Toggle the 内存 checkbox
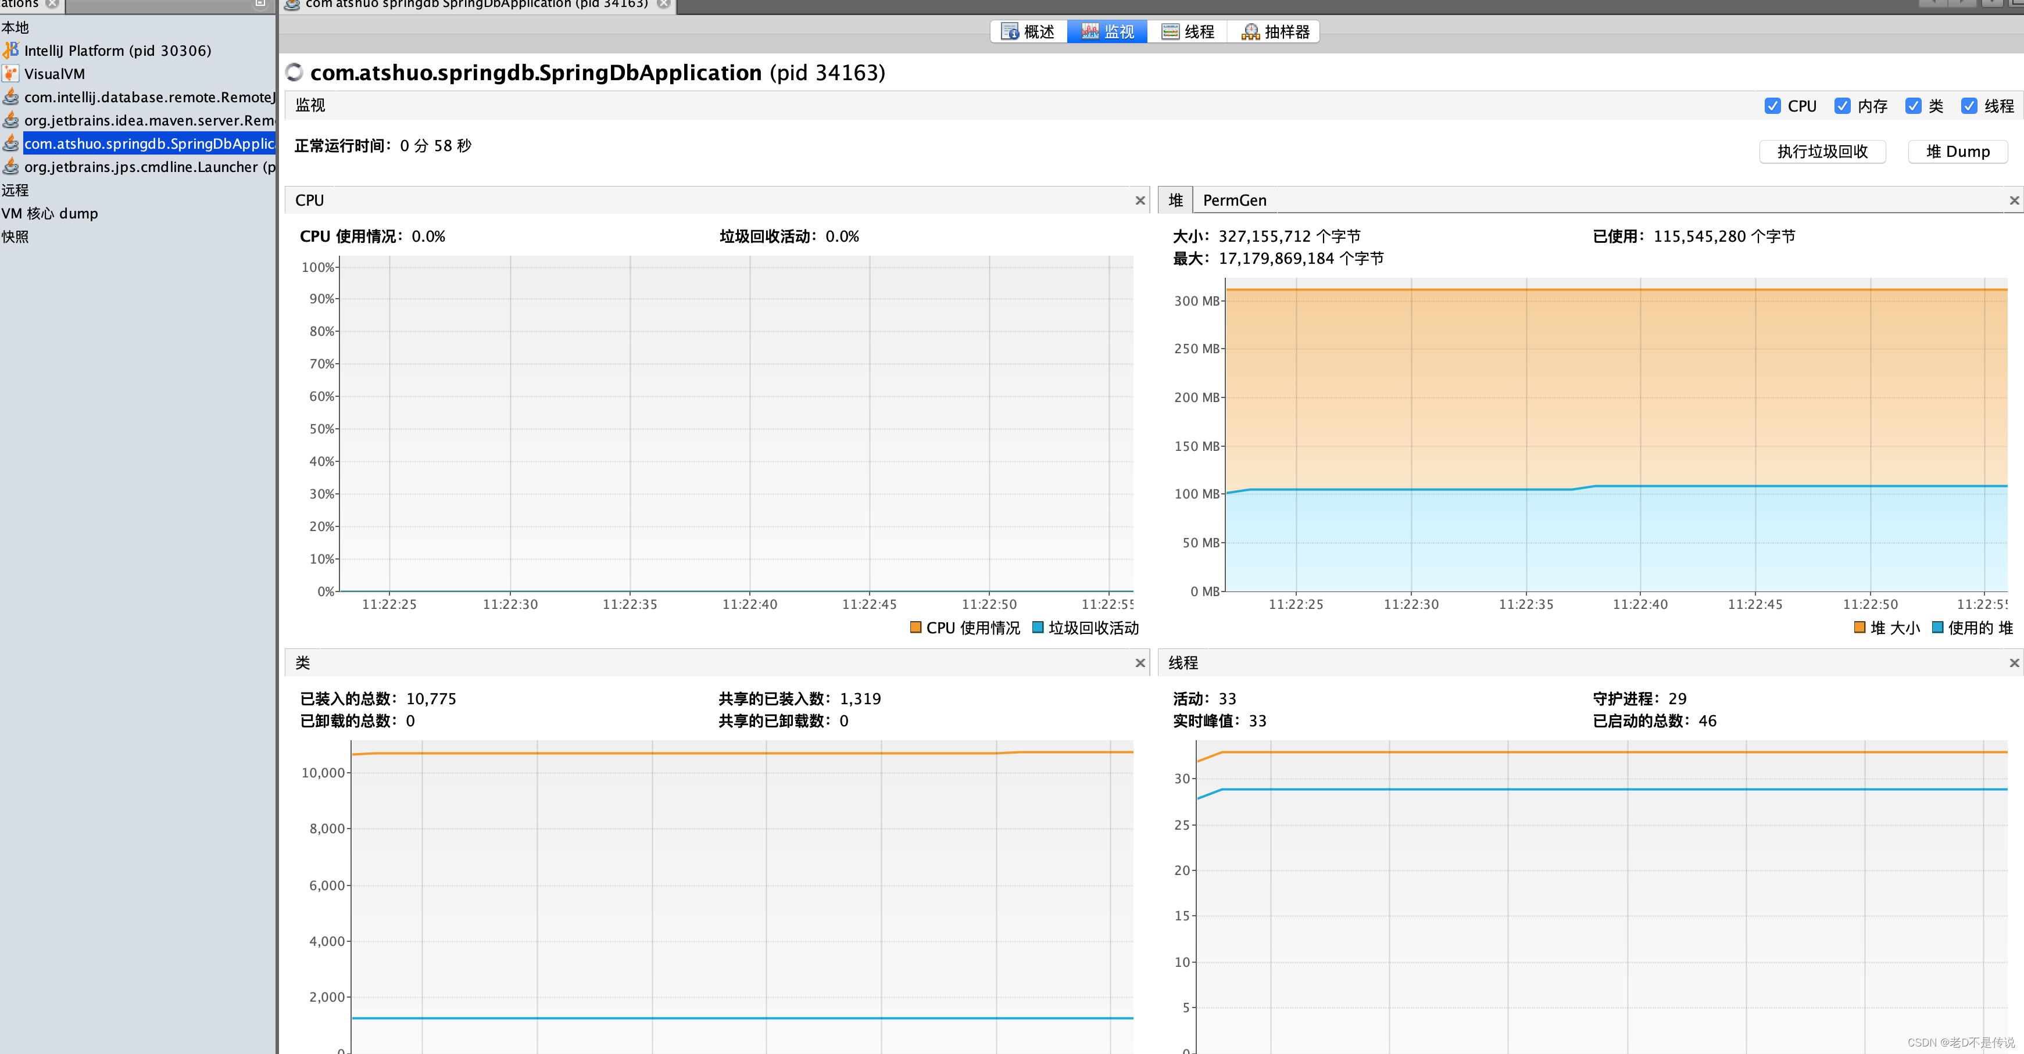Screen dimensions: 2024x1054 [x=1843, y=106]
